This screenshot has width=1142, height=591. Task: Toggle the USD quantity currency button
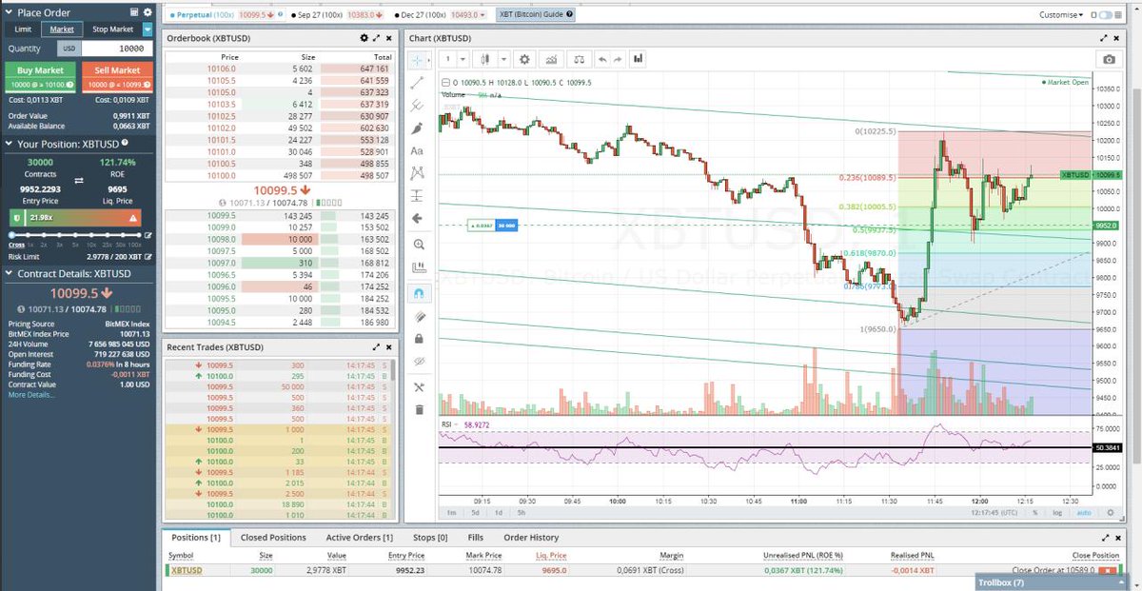click(x=69, y=49)
